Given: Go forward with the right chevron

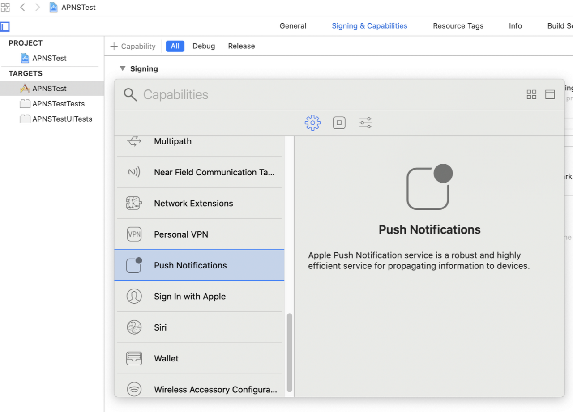Looking at the screenshot, I should coord(38,7).
